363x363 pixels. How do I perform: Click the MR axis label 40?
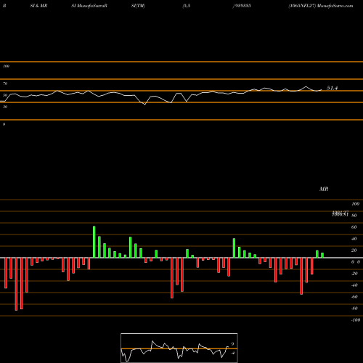tap(354, 239)
